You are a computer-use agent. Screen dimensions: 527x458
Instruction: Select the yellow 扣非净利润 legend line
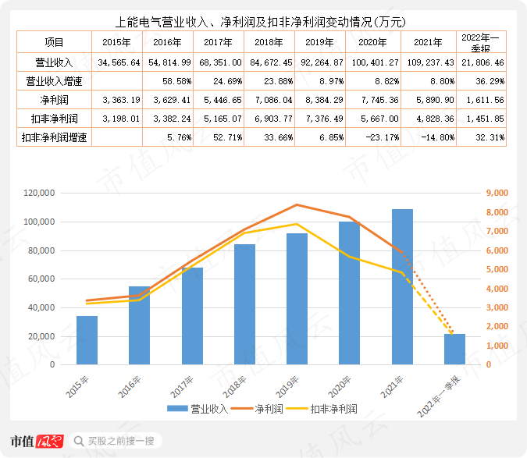pos(297,409)
